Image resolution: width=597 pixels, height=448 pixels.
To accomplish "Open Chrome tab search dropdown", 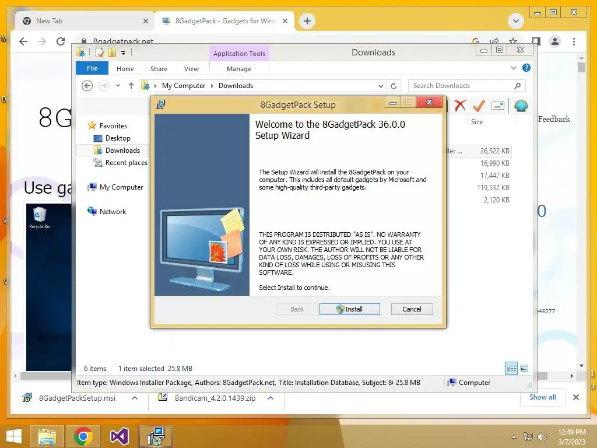I will point(515,21).
